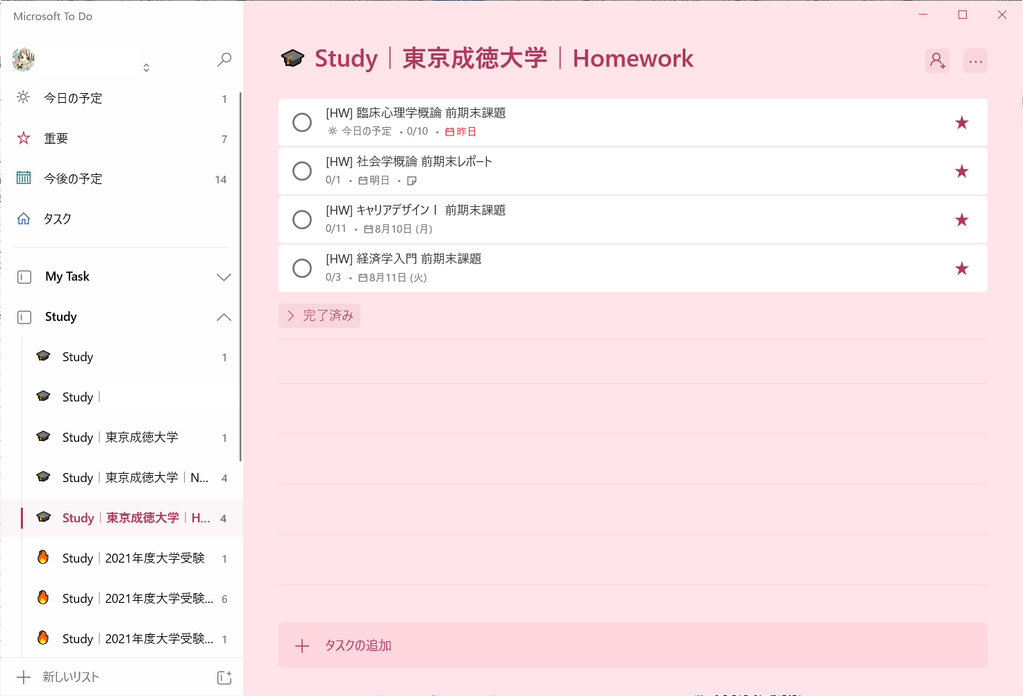The height and width of the screenshot is (696, 1023).
Task: Open the 重要 important list
Action: tap(56, 139)
